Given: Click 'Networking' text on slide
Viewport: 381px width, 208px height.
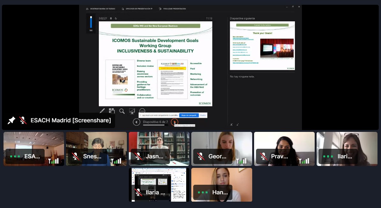Looking at the screenshot, I should tap(196, 79).
